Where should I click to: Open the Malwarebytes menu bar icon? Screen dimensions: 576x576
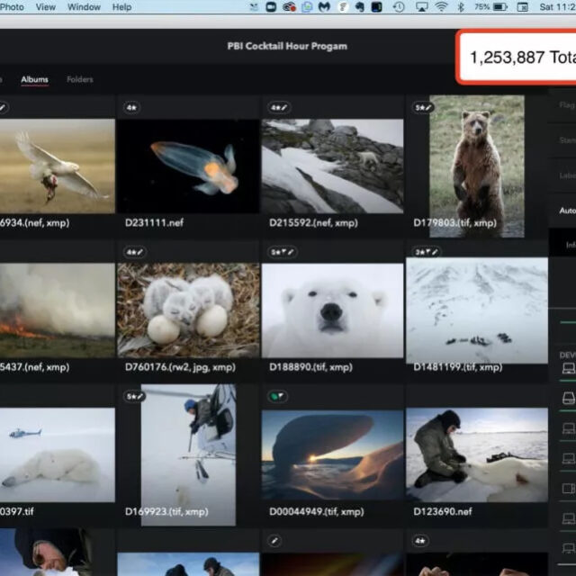coord(324,7)
